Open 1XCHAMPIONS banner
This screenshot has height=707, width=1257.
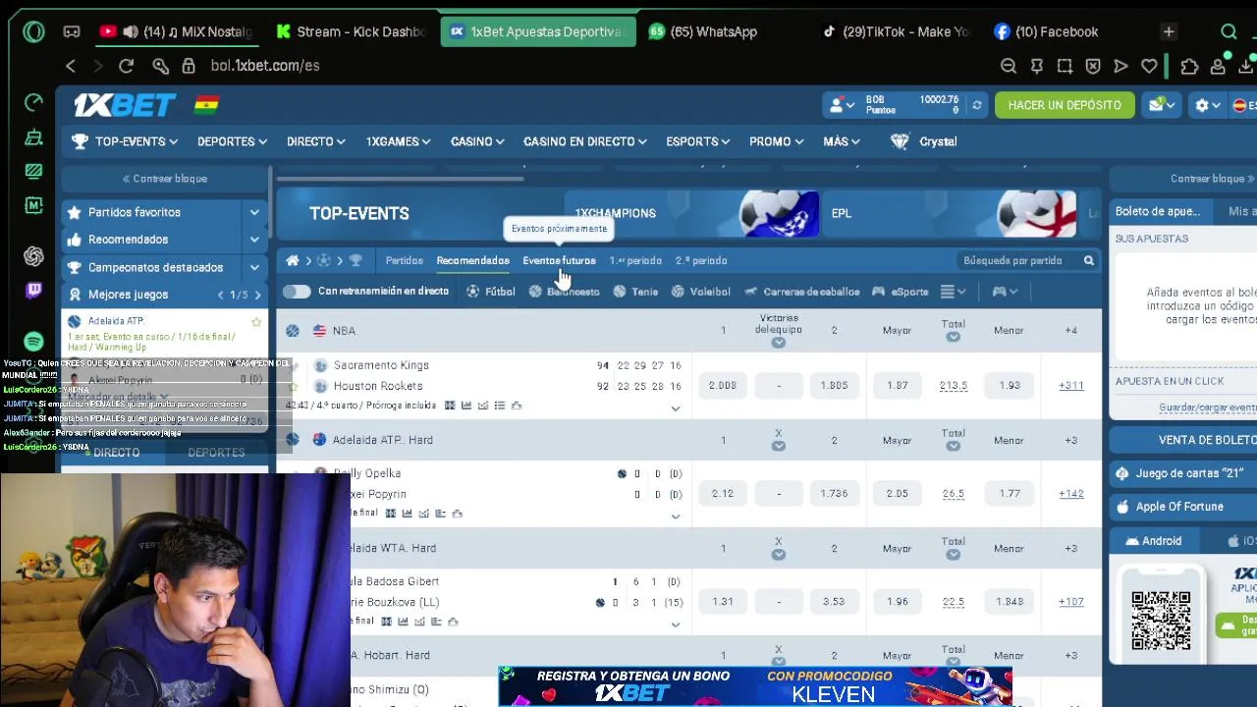[692, 213]
